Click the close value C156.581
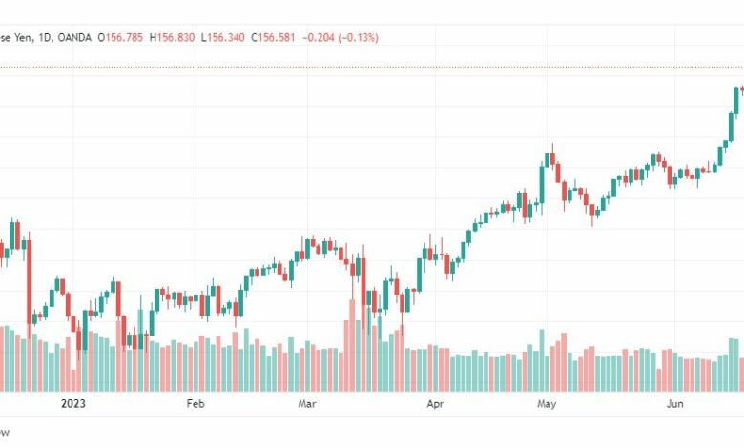 coord(273,37)
